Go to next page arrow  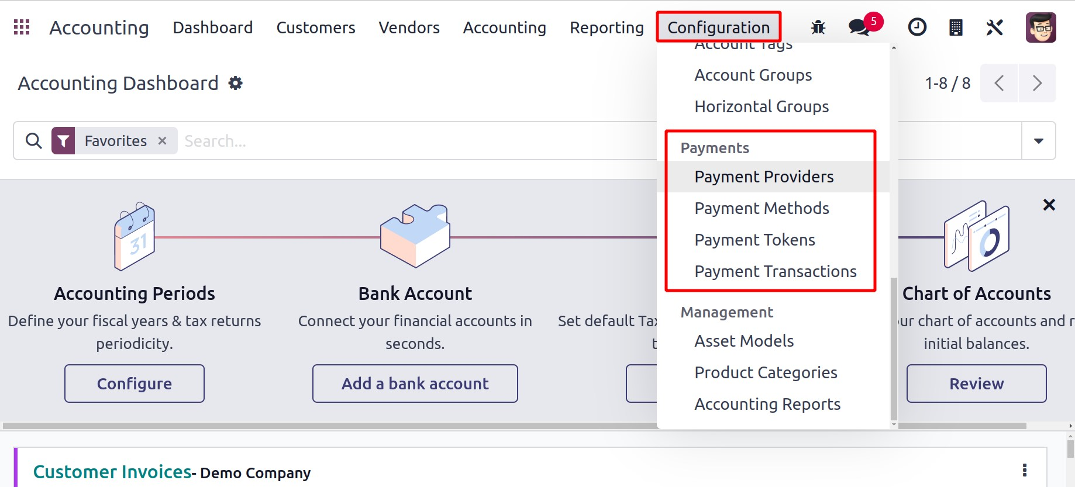[x=1037, y=83]
